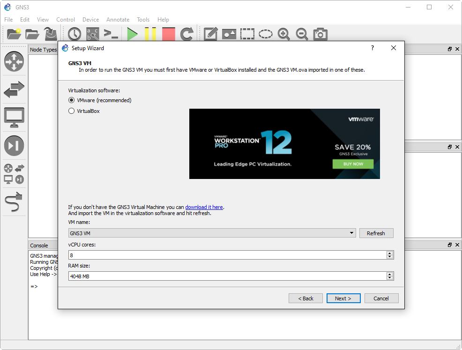Suspend all devices yellow pause icon
462x350 pixels.
click(x=150, y=34)
